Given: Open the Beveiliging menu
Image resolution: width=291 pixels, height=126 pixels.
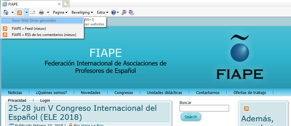Looking at the screenshot, I should pyautogui.click(x=82, y=12).
